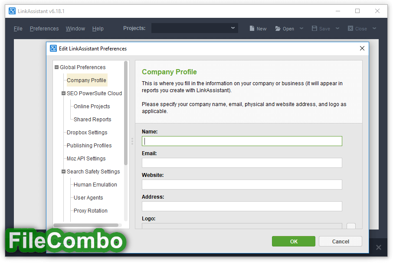The height and width of the screenshot is (263, 393).
Task: Select Dropbox Settings tree item
Action: pos(87,133)
